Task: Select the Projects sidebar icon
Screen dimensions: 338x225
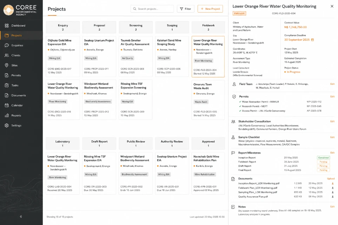Action: pyautogui.click(x=7, y=35)
